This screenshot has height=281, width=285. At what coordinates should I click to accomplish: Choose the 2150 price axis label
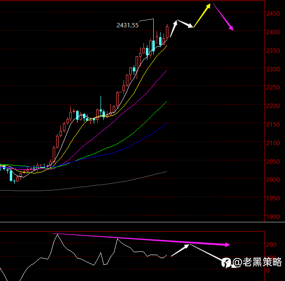(x=273, y=125)
